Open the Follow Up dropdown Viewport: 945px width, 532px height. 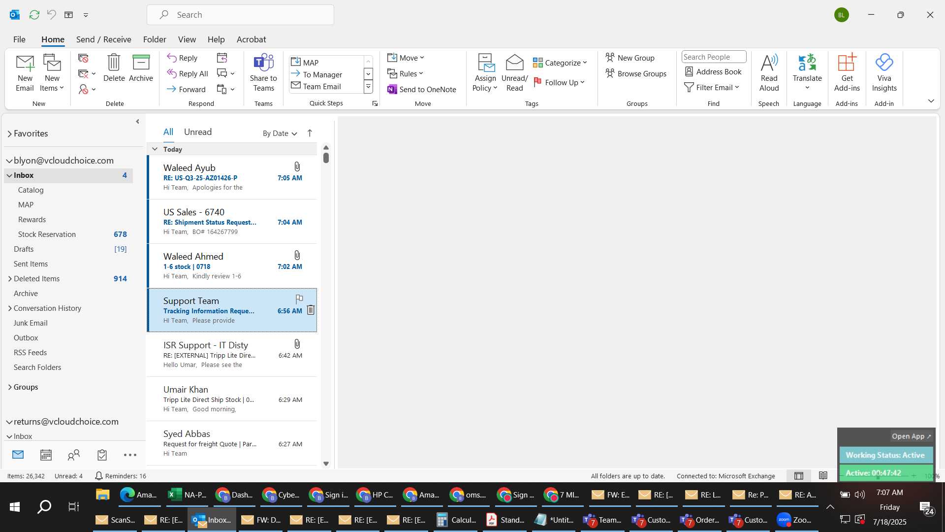[x=559, y=82]
